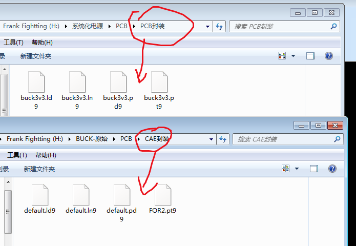The image size is (356, 246).
Task: Click search magnifier in CAE封装 window
Action: coord(337,139)
